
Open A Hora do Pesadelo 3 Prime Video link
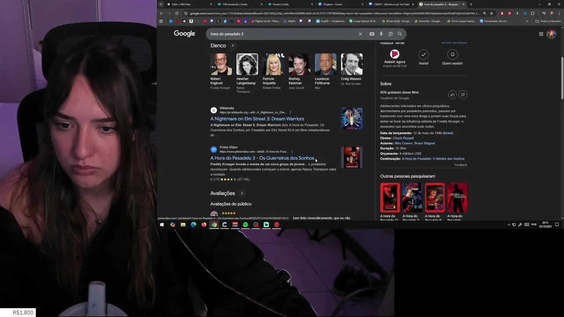point(262,158)
